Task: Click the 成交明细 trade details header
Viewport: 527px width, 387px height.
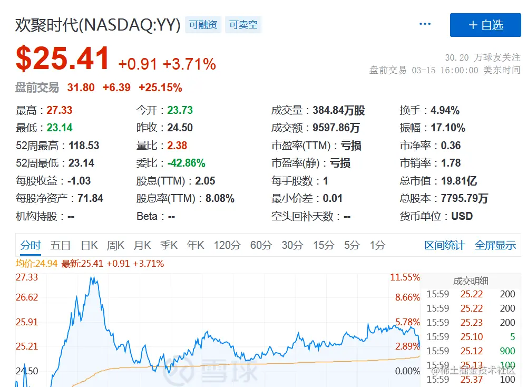Action: pyautogui.click(x=471, y=281)
